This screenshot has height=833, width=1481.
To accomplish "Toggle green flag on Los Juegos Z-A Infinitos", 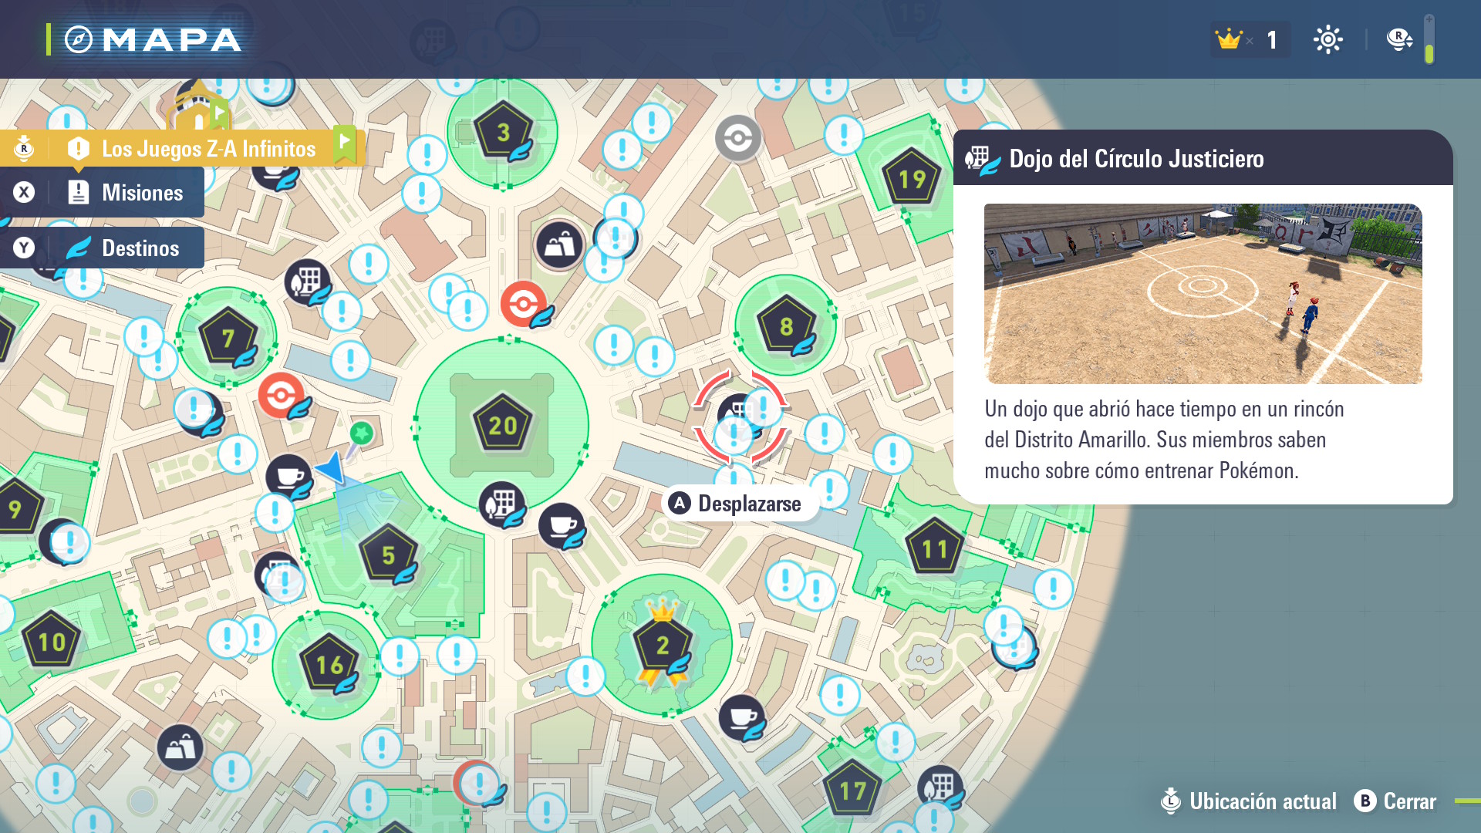I will 344,143.
